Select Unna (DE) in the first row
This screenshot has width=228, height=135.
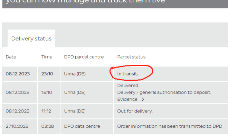pos(75,74)
